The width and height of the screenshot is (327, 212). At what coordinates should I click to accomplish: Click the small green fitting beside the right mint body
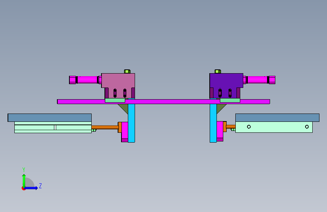[x=233, y=130]
